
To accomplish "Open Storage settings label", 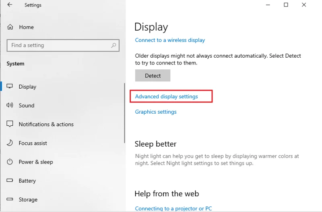I will 28,200.
